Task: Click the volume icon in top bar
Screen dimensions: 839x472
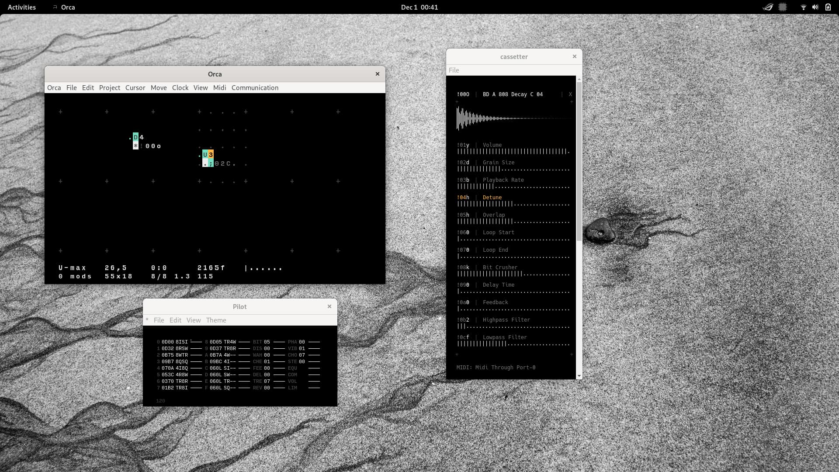Action: coord(815,7)
